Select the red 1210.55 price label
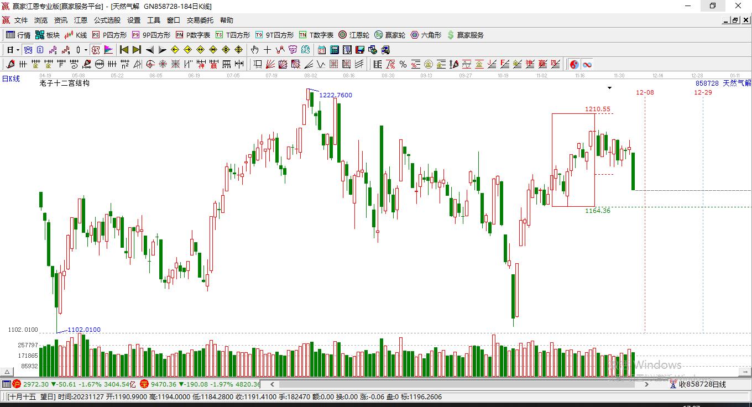Screen dimensions: 752x407 598,109
